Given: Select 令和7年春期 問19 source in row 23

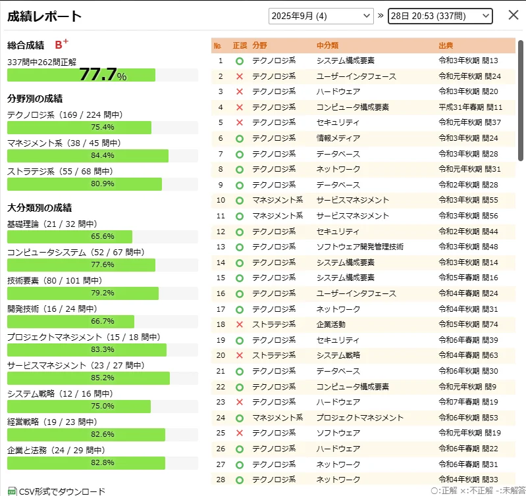Looking at the screenshot, I should click(468, 402).
